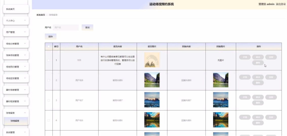Click the 查询 search button
The image size is (287, 136).
pos(87,27)
